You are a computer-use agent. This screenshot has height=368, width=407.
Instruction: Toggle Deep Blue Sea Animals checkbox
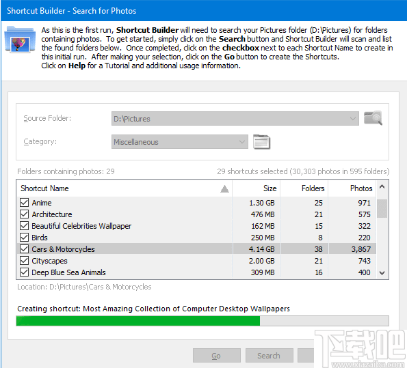[x=24, y=272]
